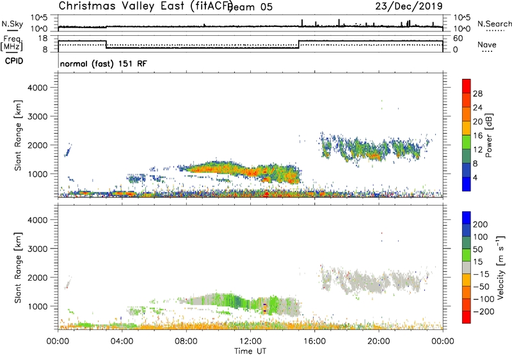Image resolution: width=512 pixels, height=355 pixels.
Task: Click the blue bottom of the power color bar
Action: (x=467, y=184)
